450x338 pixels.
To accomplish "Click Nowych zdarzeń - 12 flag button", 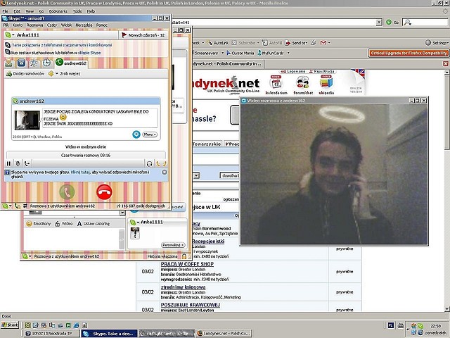I will pos(143,35).
